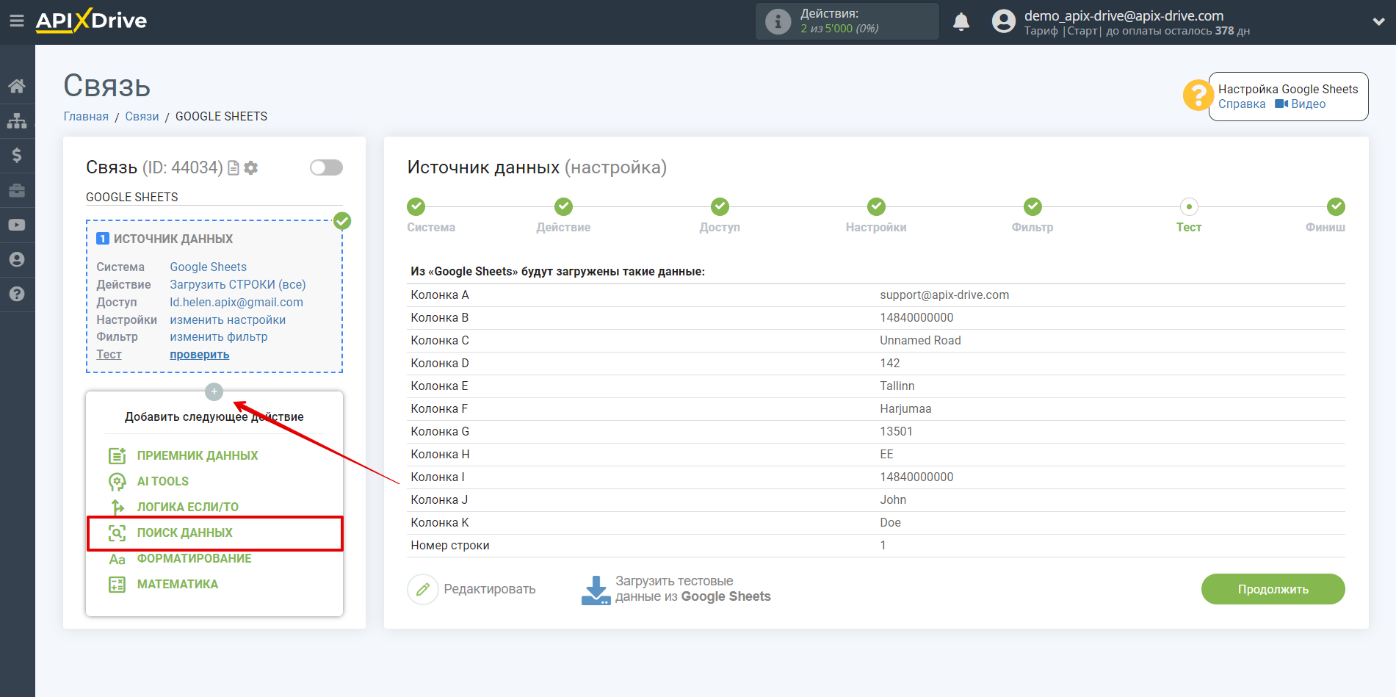
Task: Click the Harjumaa value
Action: [x=905, y=409]
